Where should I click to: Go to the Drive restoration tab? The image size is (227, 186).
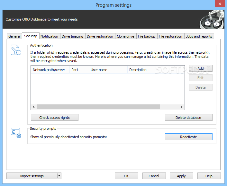pyautogui.click(x=100, y=36)
